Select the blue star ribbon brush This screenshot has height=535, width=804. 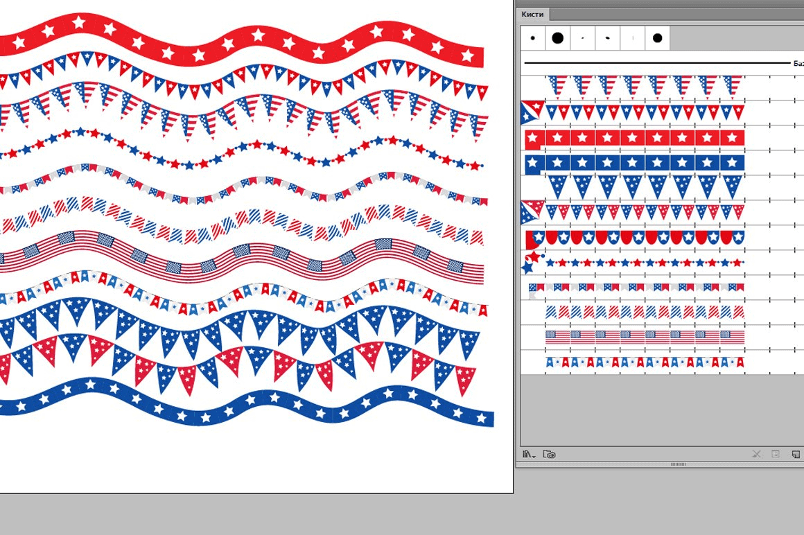[x=634, y=163]
